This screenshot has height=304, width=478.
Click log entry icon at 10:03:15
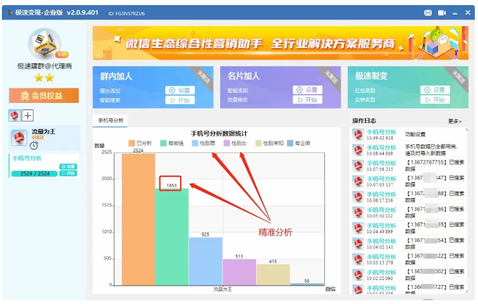pos(358,260)
